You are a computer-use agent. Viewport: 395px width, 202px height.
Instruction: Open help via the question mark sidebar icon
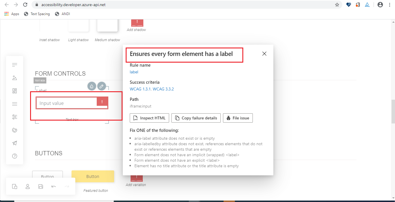[x=14, y=156]
